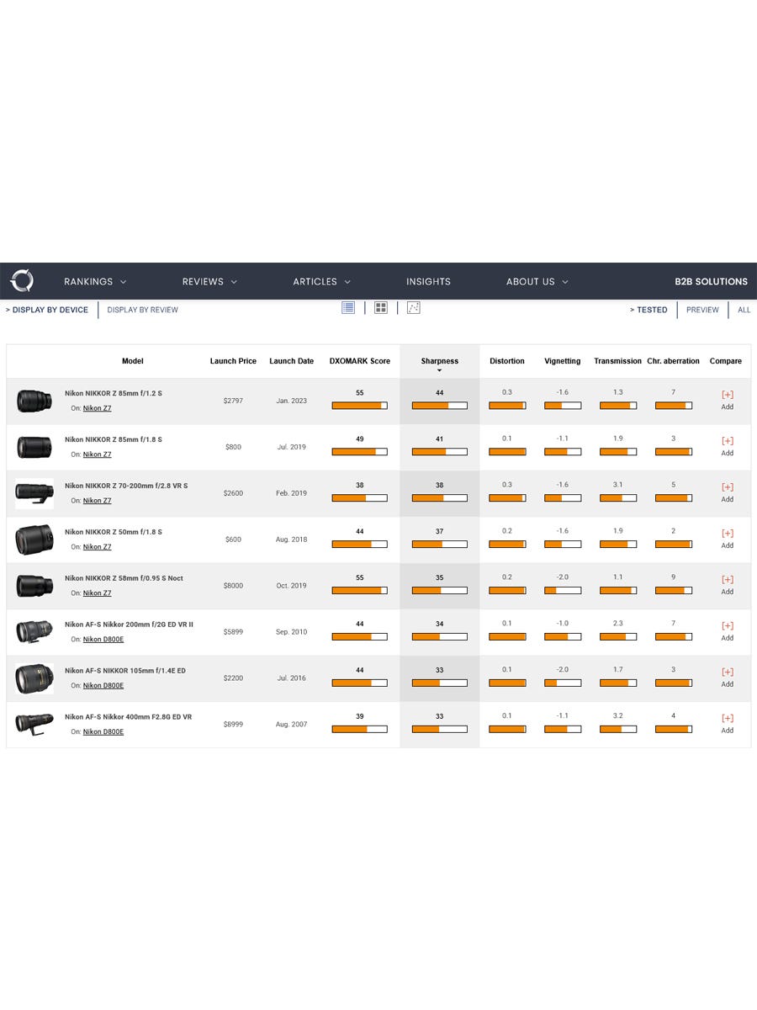Switch to list view icon
The height and width of the screenshot is (1010, 757).
[348, 308]
